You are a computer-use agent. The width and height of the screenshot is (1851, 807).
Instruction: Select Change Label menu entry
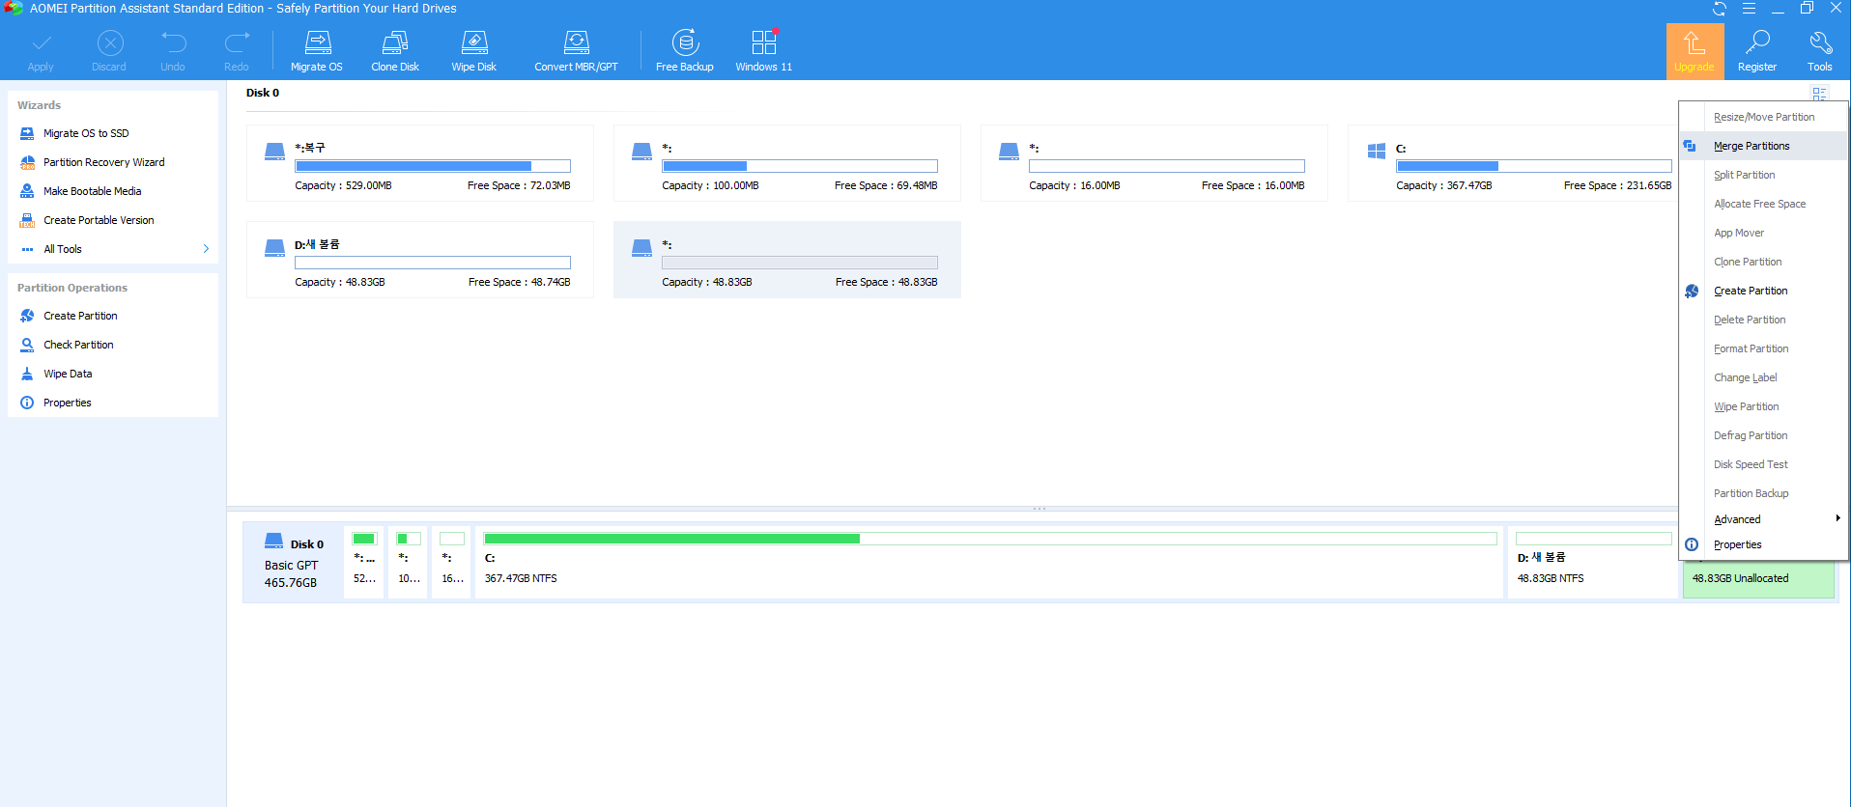click(x=1764, y=377)
